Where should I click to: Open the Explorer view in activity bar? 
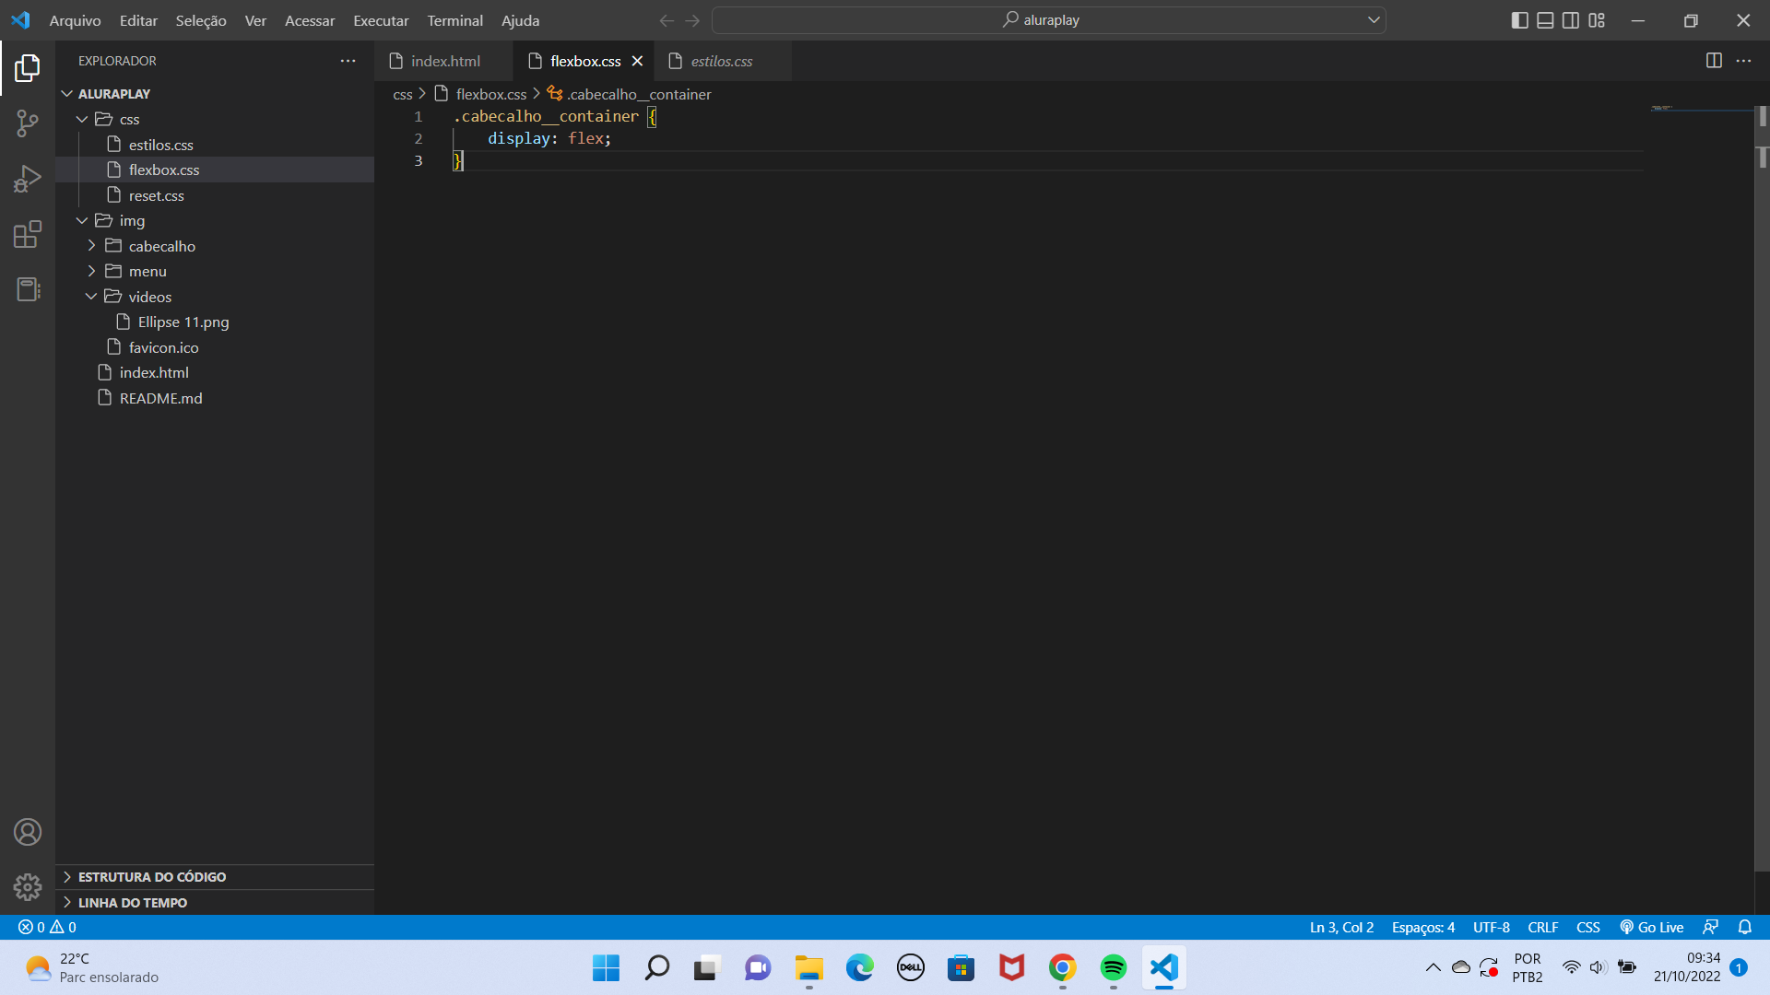point(28,67)
